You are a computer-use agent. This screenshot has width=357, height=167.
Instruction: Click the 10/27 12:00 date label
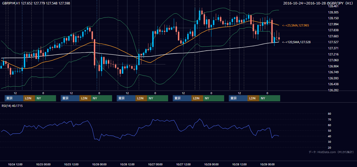[x=184, y=164]
